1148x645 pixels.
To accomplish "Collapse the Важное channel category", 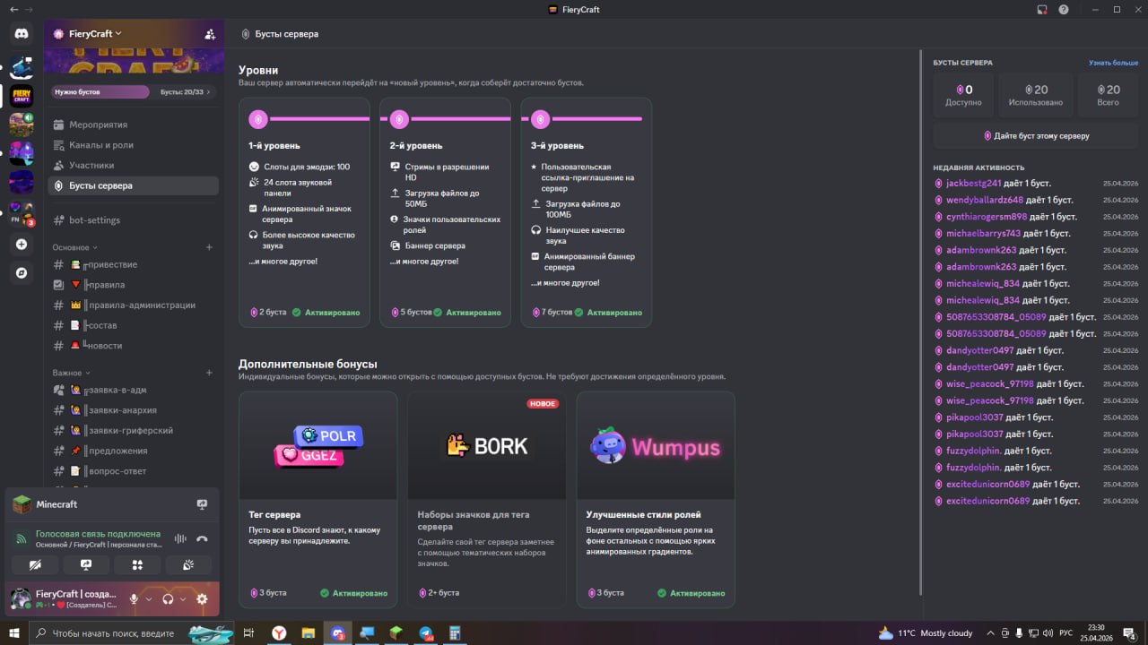I will coord(72,373).
